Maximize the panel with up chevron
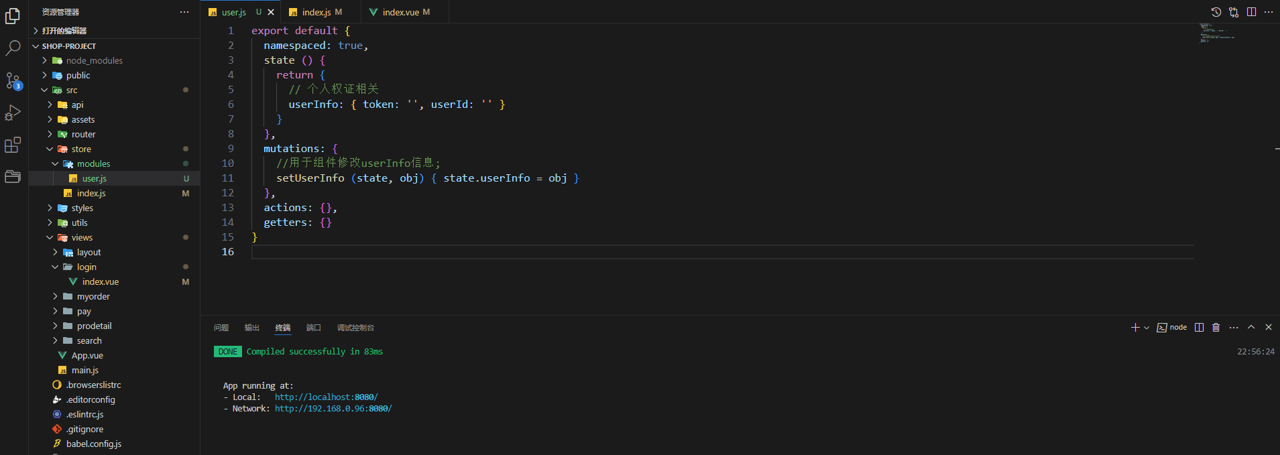 (1251, 327)
